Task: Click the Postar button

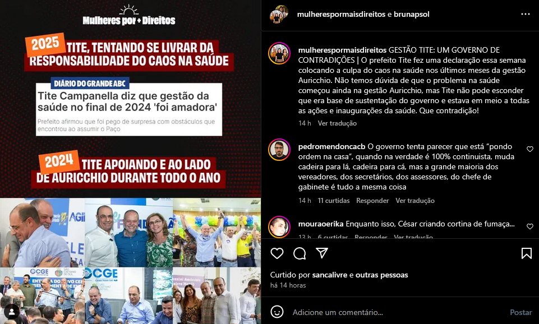Action: pos(520,312)
